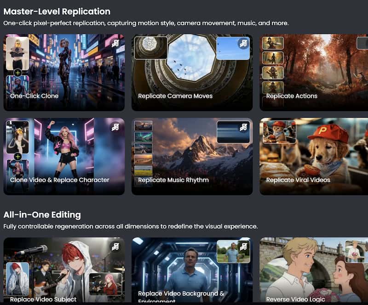Click 'One-click pixel-perfect replication' description
The image size is (368, 305).
click(146, 23)
